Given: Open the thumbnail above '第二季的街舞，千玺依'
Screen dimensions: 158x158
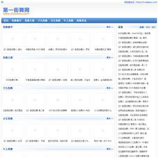Looking at the screenshot, I should [x=80, y=70].
